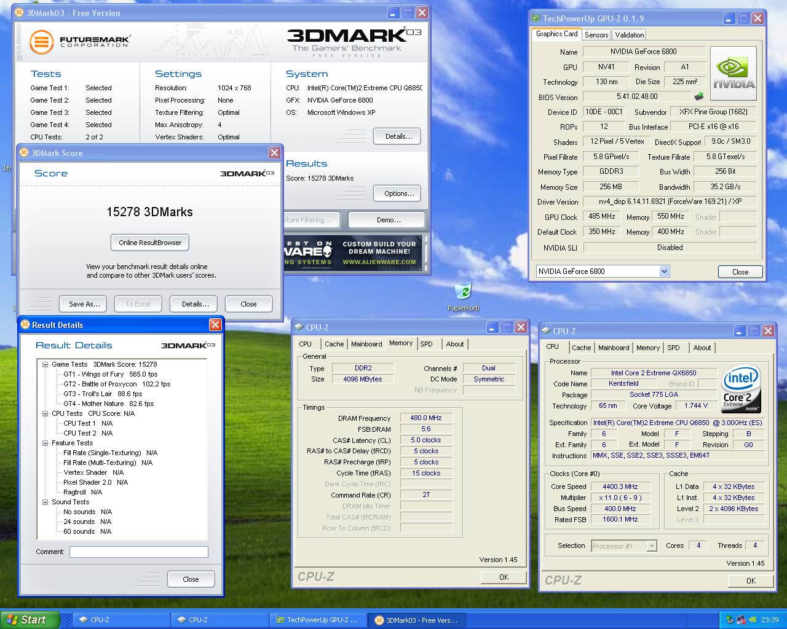Click the system clock showing 23:39
The image size is (787, 629).
[x=770, y=620]
